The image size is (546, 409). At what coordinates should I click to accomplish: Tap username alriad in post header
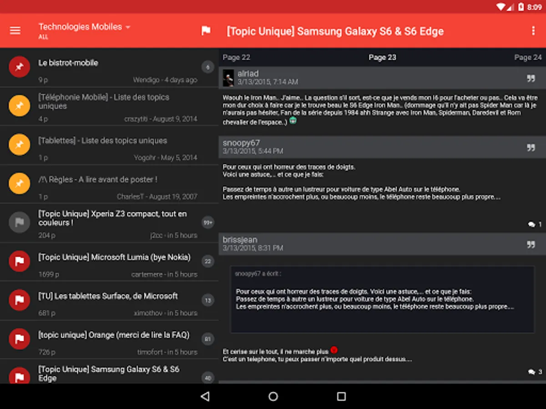click(248, 74)
